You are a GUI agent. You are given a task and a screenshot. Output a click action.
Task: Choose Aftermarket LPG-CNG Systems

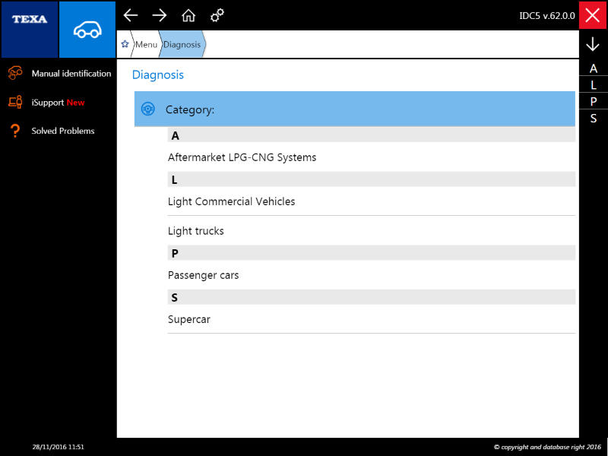(242, 157)
